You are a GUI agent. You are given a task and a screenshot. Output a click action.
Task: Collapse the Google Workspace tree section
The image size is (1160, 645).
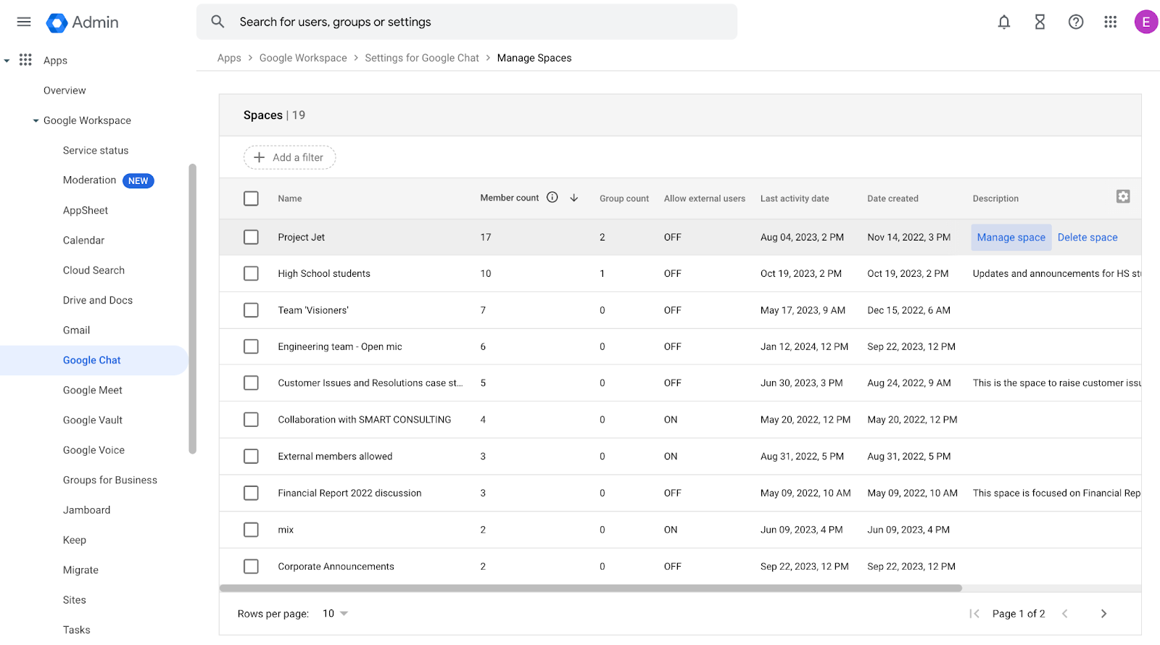point(36,121)
